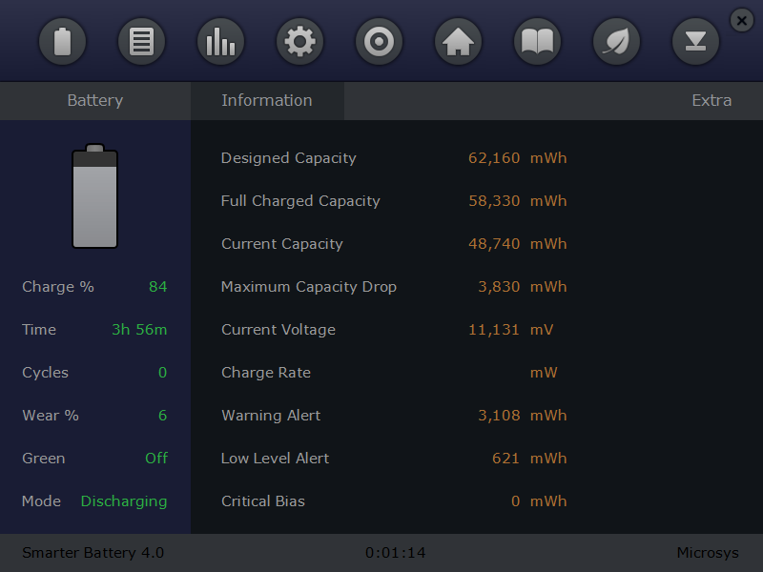Go to the home icon in toolbar
The image size is (763, 572).
(x=459, y=41)
